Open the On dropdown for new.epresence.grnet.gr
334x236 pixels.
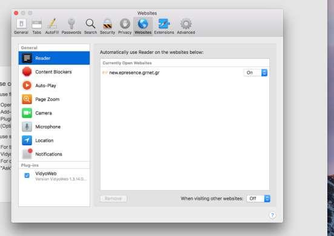pyautogui.click(x=255, y=73)
